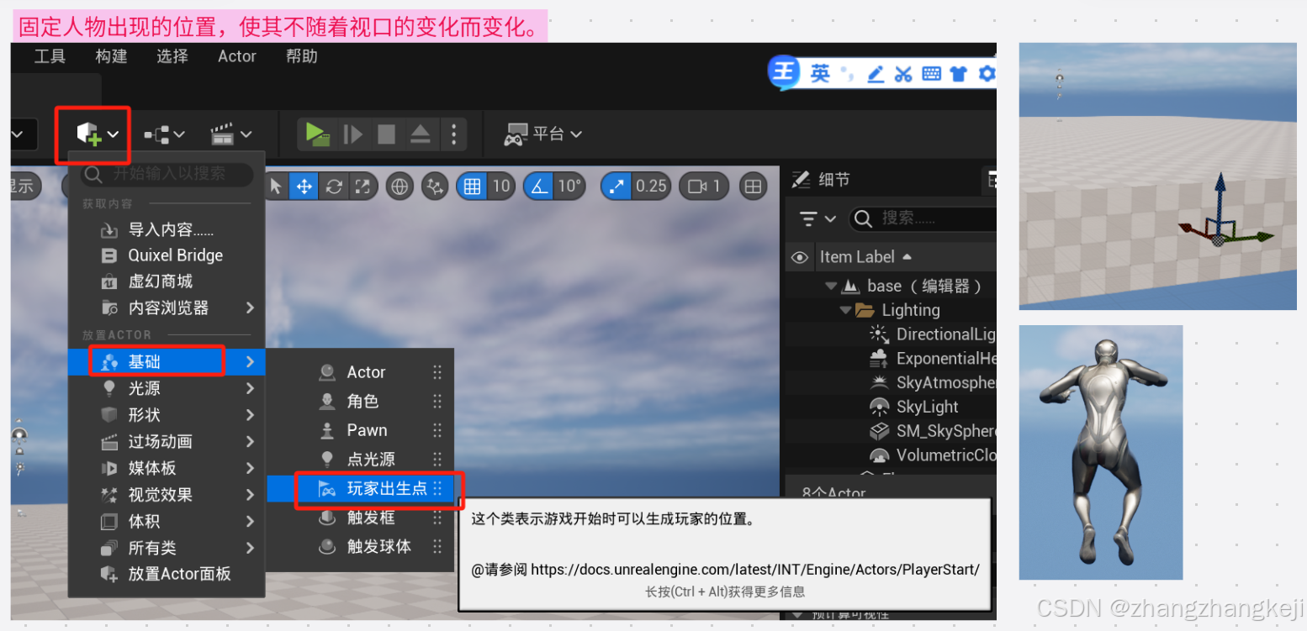Viewport: 1307px width, 631px height.
Task: Open the 平台 platform dropdown
Action: click(543, 134)
